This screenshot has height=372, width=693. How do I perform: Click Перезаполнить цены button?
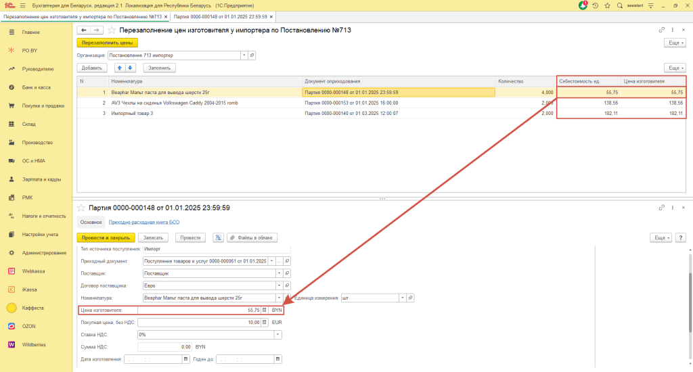(x=108, y=43)
